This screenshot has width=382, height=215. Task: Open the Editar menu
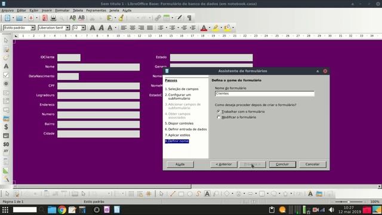(21, 11)
